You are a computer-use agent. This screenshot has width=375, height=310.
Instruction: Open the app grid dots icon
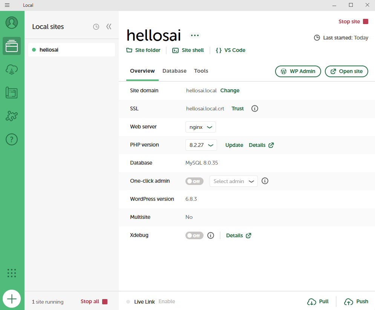[x=12, y=273]
